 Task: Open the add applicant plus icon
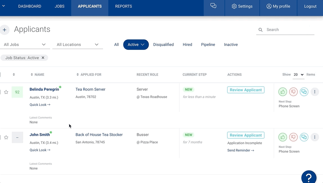(5, 29)
